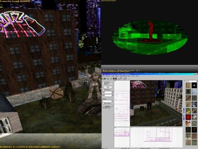Click the green arrow toolbar icon
198x149 pixels.
point(108,79)
